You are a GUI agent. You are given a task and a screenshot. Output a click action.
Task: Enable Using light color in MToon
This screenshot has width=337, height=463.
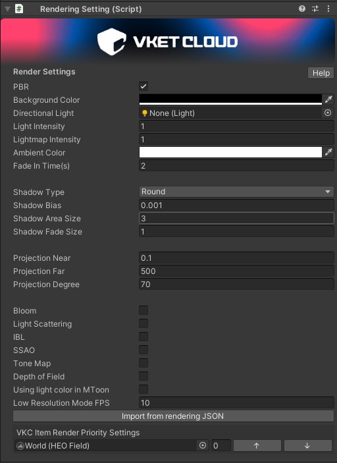(x=143, y=389)
